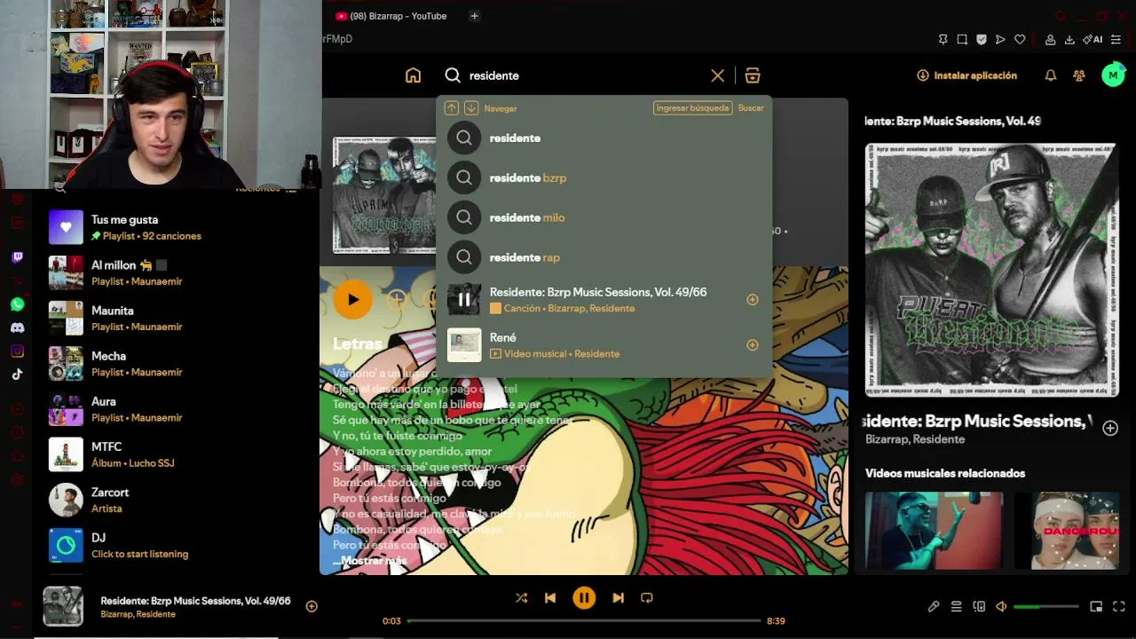Click the send arrow icon in browser toolbar
This screenshot has width=1136, height=639.
[x=1000, y=39]
